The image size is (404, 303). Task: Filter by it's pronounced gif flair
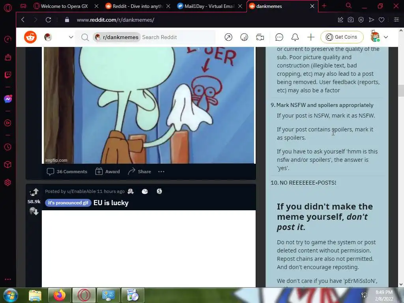point(68,203)
